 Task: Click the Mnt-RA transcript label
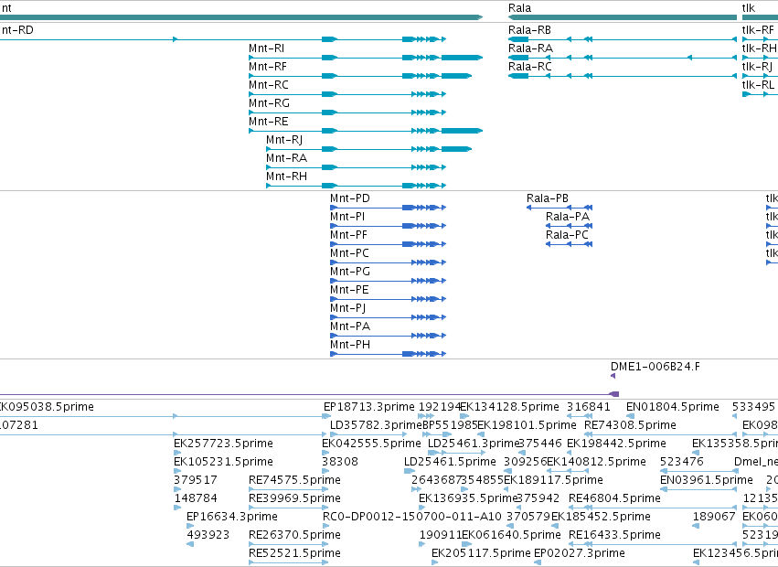[286, 158]
